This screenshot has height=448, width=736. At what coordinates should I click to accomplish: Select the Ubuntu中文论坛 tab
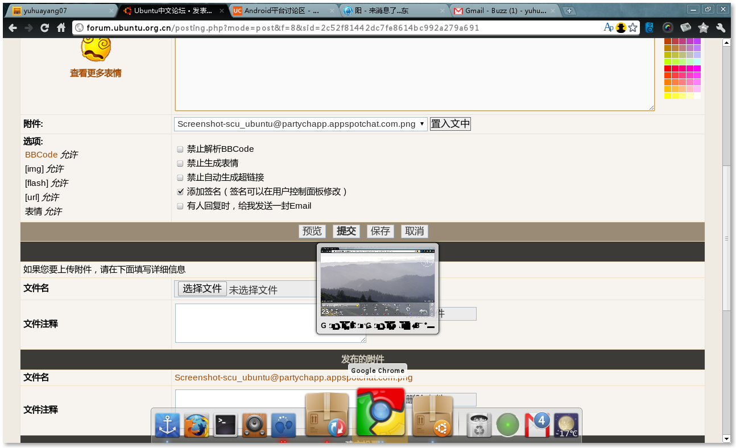173,11
